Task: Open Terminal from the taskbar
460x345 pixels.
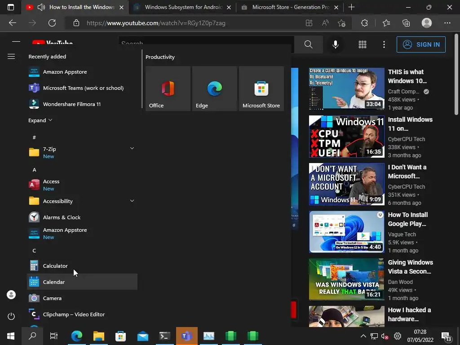Action: click(165, 336)
